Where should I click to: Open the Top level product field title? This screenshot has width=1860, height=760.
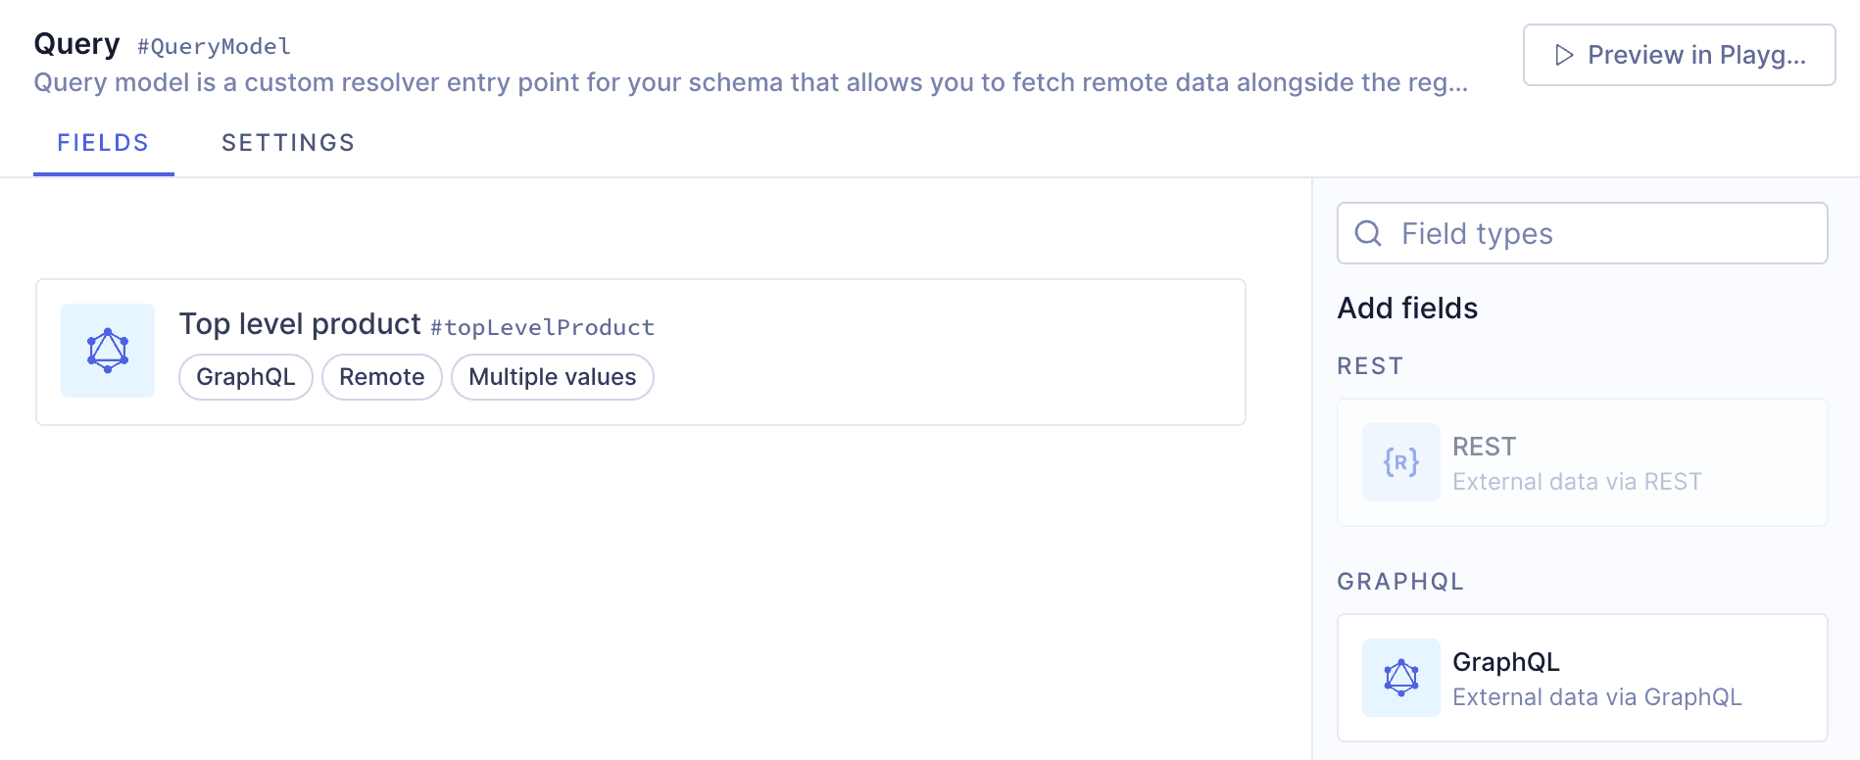pyautogui.click(x=300, y=324)
